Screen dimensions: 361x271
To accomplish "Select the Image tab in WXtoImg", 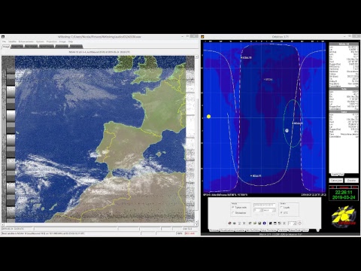I will [x=6, y=47].
